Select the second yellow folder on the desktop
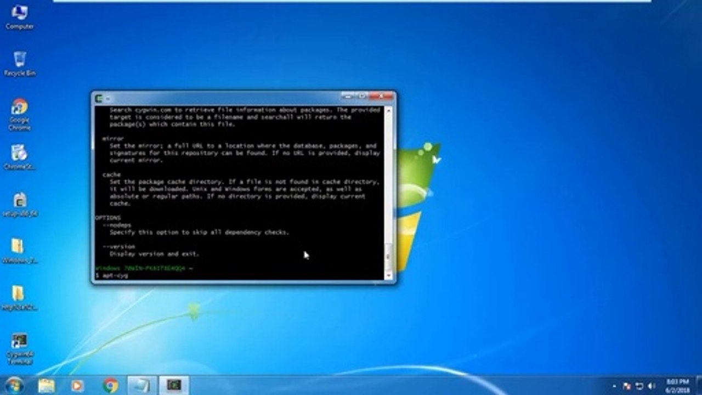Viewport: 702px width, 395px height. (x=20, y=298)
